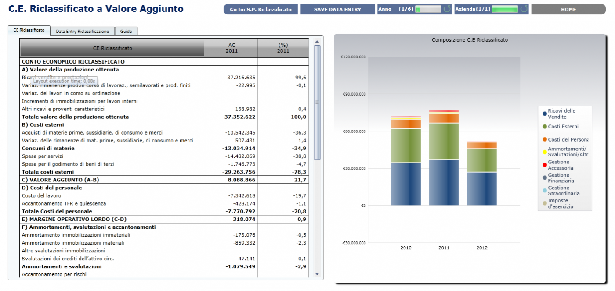Click the value 37.216.635
Image resolution: width=615 pixels, height=291 pixels.
tap(241, 78)
